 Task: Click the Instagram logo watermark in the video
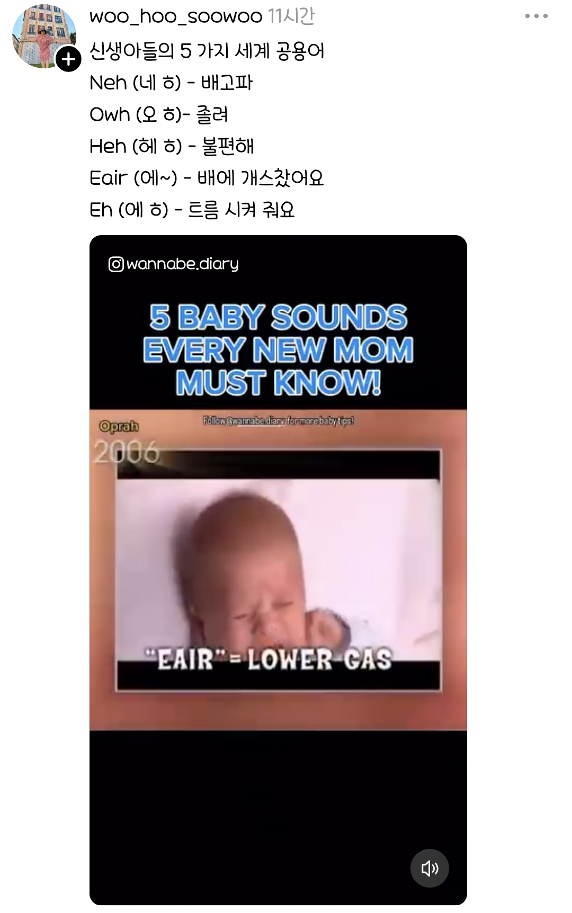116,264
